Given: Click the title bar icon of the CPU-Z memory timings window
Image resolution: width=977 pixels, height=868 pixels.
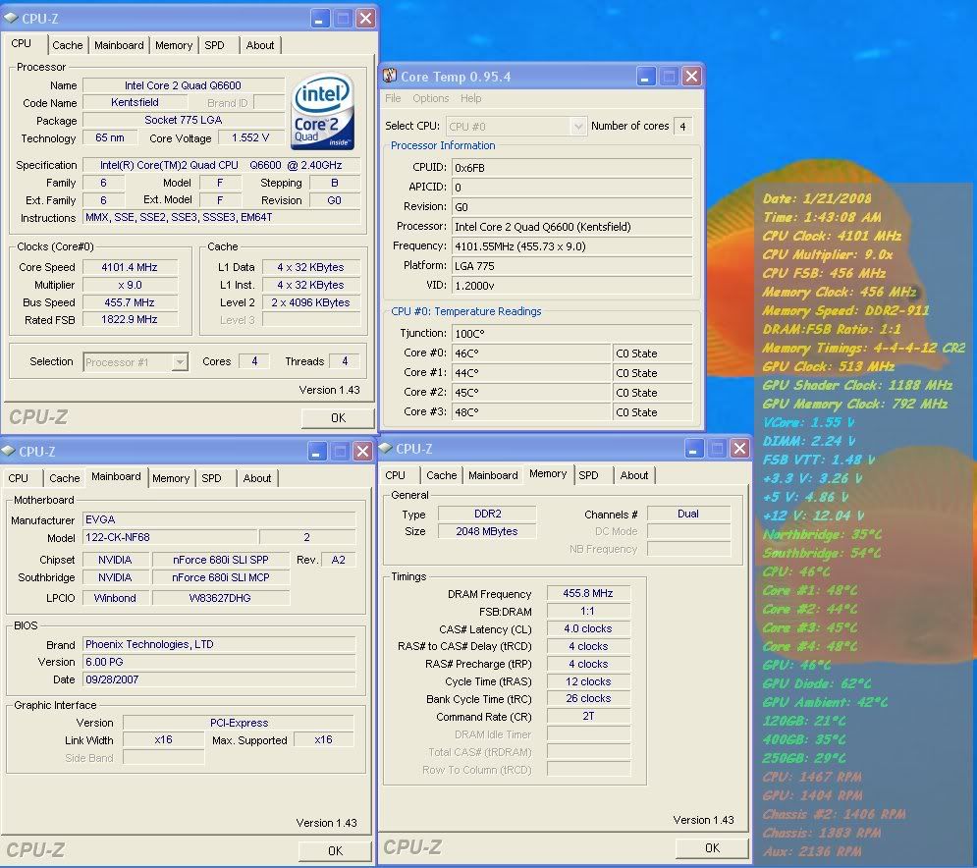Looking at the screenshot, I should point(386,448).
